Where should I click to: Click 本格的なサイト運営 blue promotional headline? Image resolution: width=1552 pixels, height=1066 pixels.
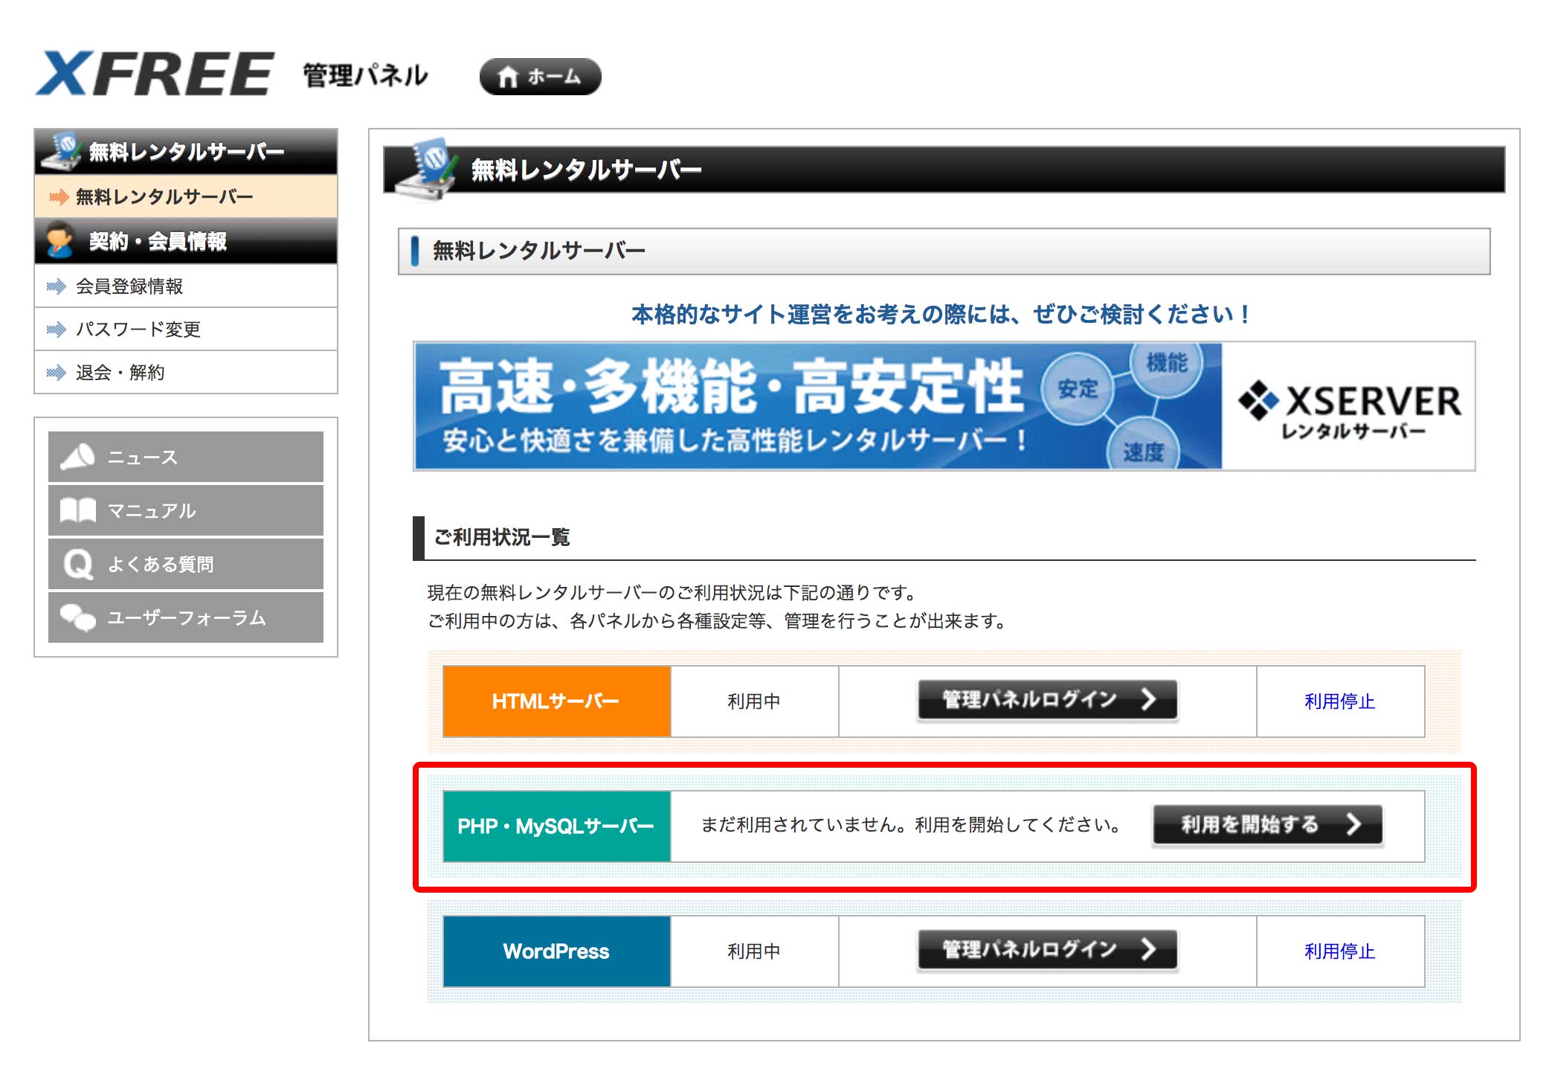pyautogui.click(x=941, y=315)
